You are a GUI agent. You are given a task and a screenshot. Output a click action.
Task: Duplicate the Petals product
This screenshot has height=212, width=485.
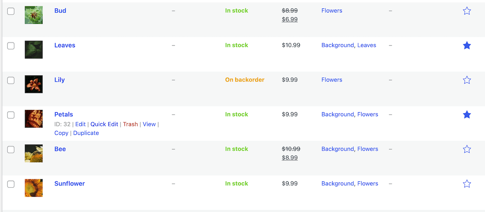(86, 133)
